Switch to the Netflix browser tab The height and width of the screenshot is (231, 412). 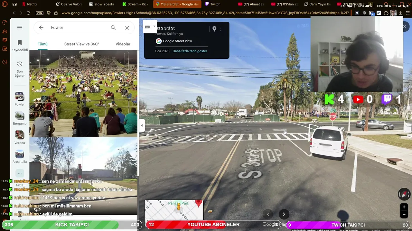pos(29,4)
